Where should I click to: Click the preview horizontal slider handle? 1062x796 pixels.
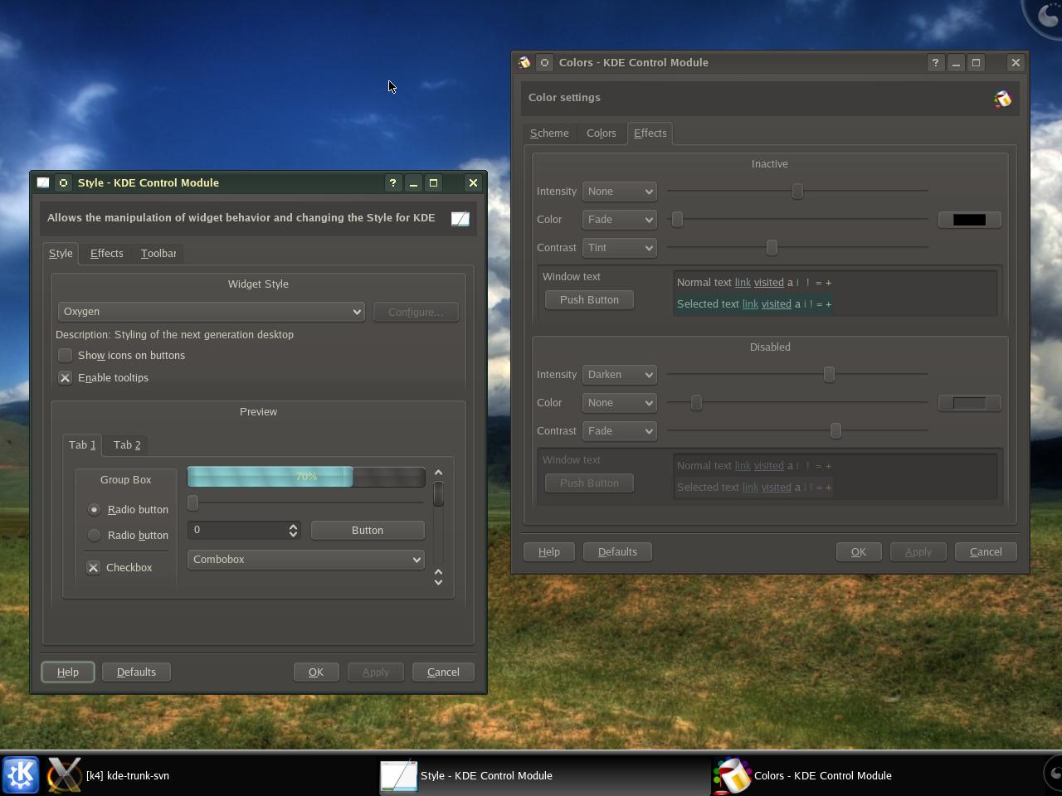click(192, 503)
